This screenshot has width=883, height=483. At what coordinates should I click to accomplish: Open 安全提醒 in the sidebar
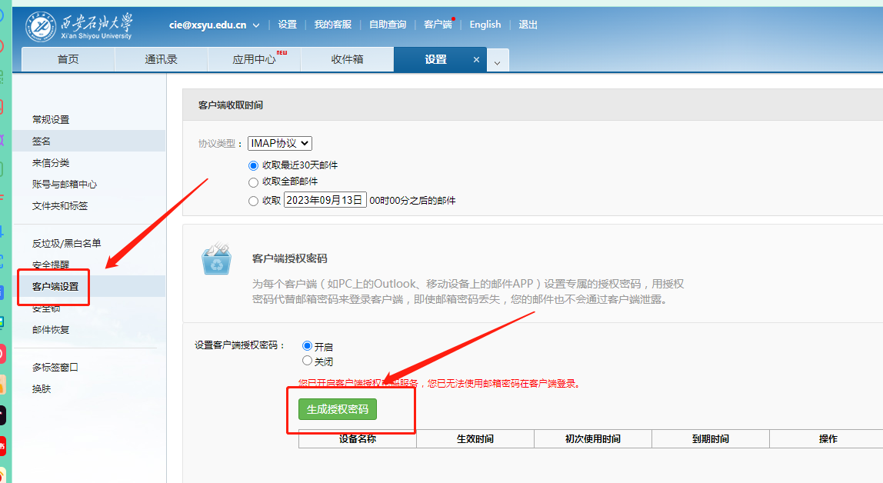click(51, 264)
